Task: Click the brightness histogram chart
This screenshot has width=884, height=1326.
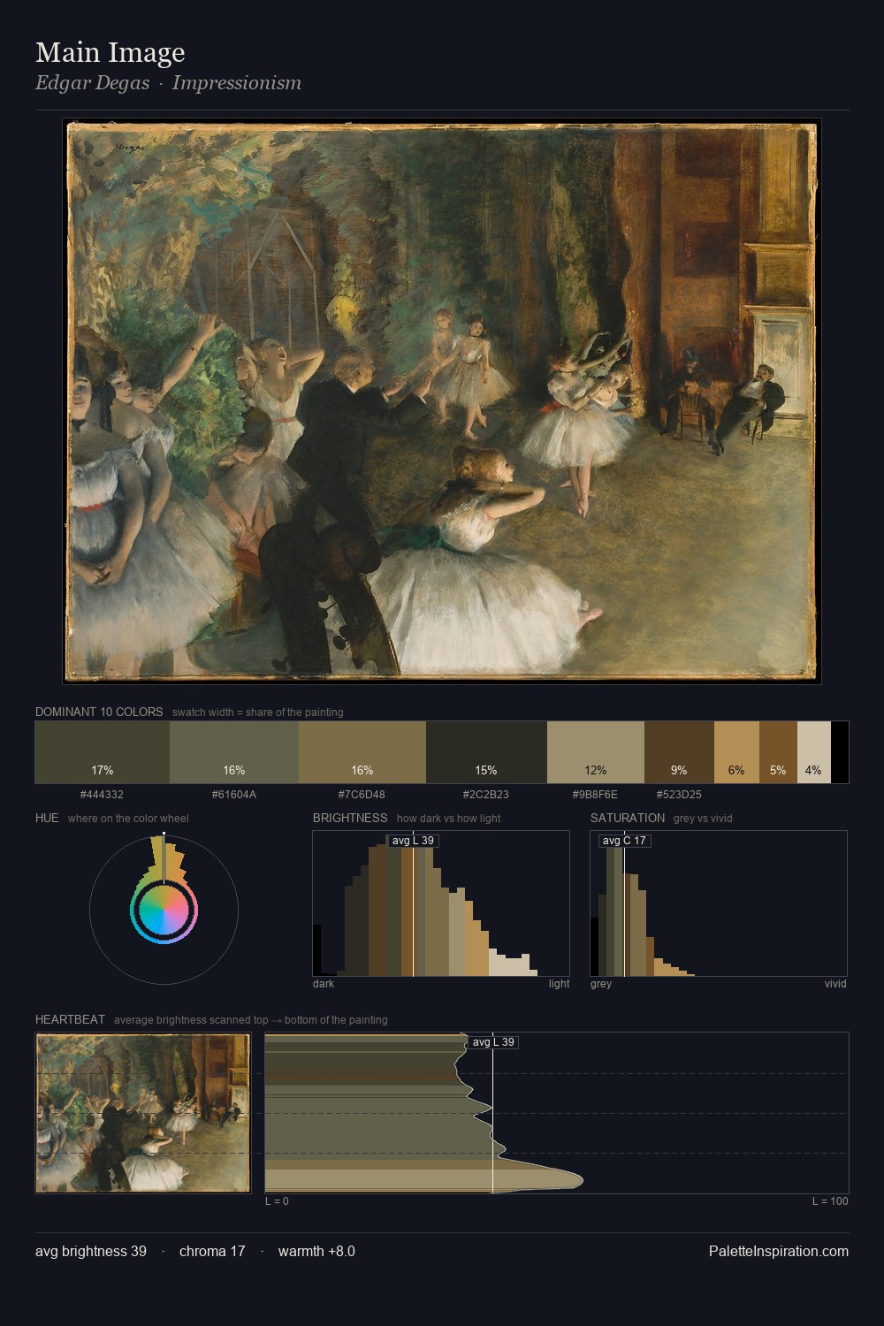Action: 441,903
